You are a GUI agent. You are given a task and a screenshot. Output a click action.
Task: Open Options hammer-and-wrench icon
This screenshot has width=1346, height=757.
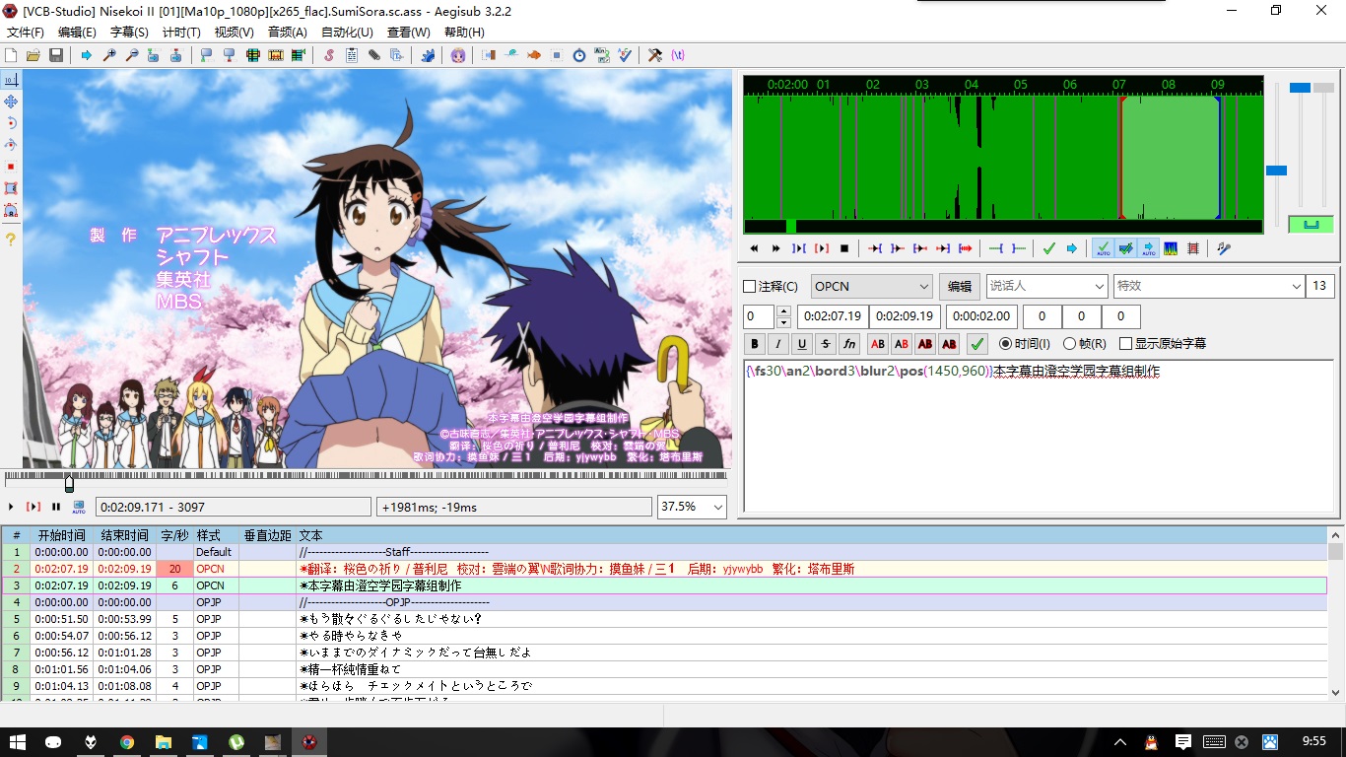click(655, 55)
